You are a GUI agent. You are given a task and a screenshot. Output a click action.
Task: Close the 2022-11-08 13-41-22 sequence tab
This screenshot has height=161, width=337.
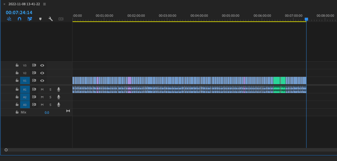click(x=4, y=4)
